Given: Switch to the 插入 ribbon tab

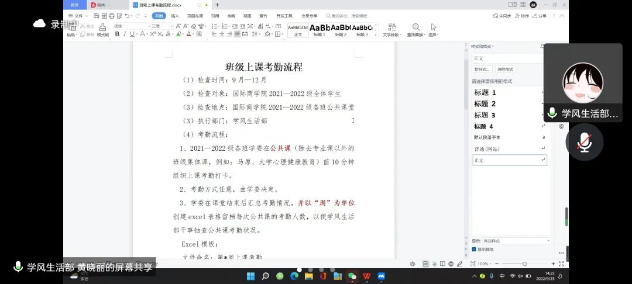Looking at the screenshot, I should tap(175, 16).
